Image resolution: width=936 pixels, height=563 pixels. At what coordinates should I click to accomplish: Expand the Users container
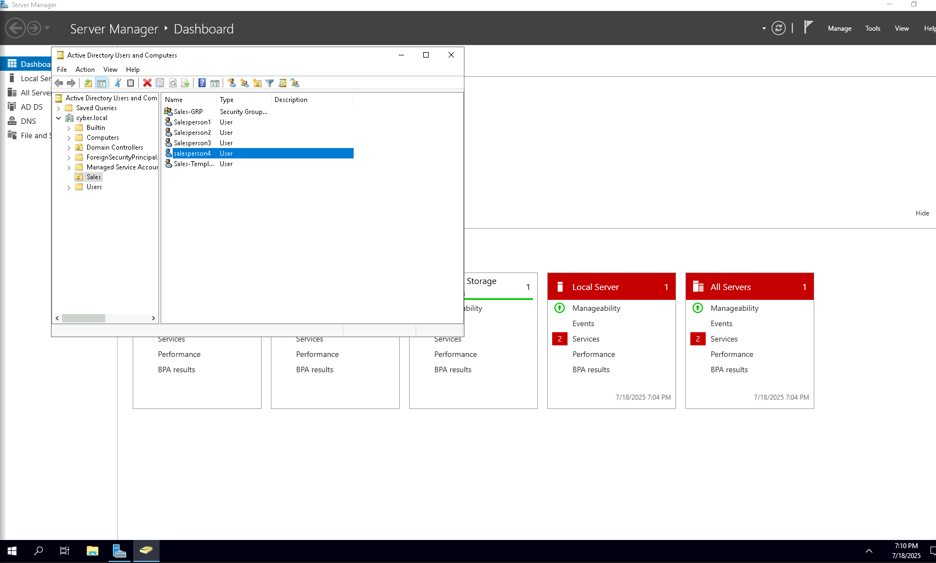tap(69, 187)
